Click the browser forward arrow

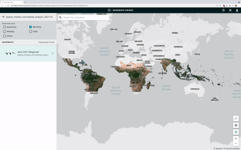(x=5, y=6)
